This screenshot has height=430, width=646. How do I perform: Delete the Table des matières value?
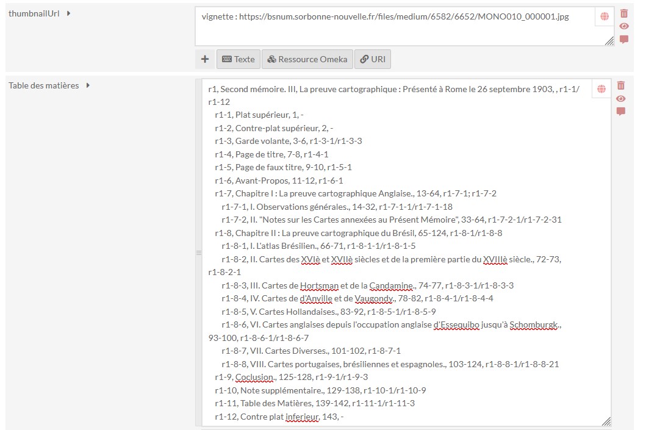click(621, 85)
